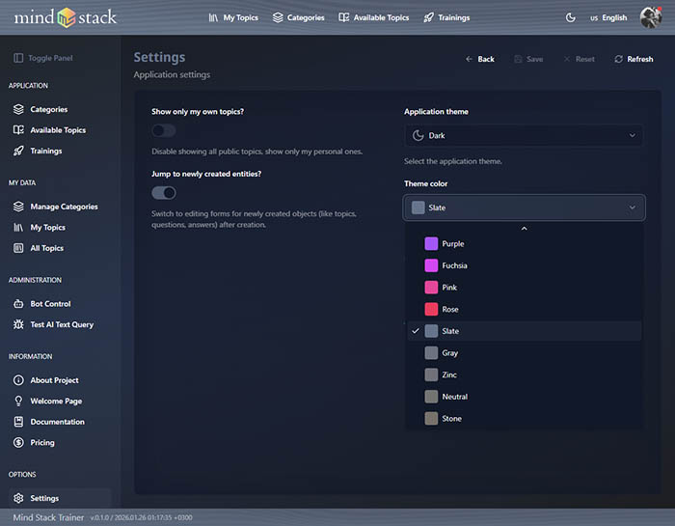Click the Bot Control robot icon
Image resolution: width=675 pixels, height=526 pixels.
click(18, 304)
